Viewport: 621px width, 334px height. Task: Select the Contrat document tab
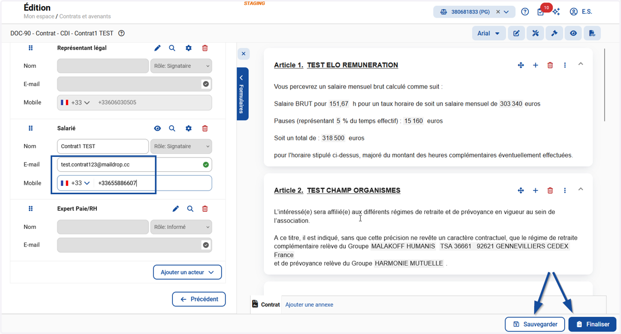266,304
